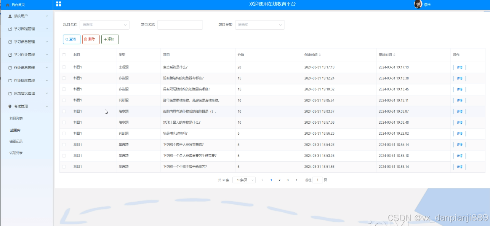
Task: Select 试题库 in the sidebar
Action: [x=15, y=130]
